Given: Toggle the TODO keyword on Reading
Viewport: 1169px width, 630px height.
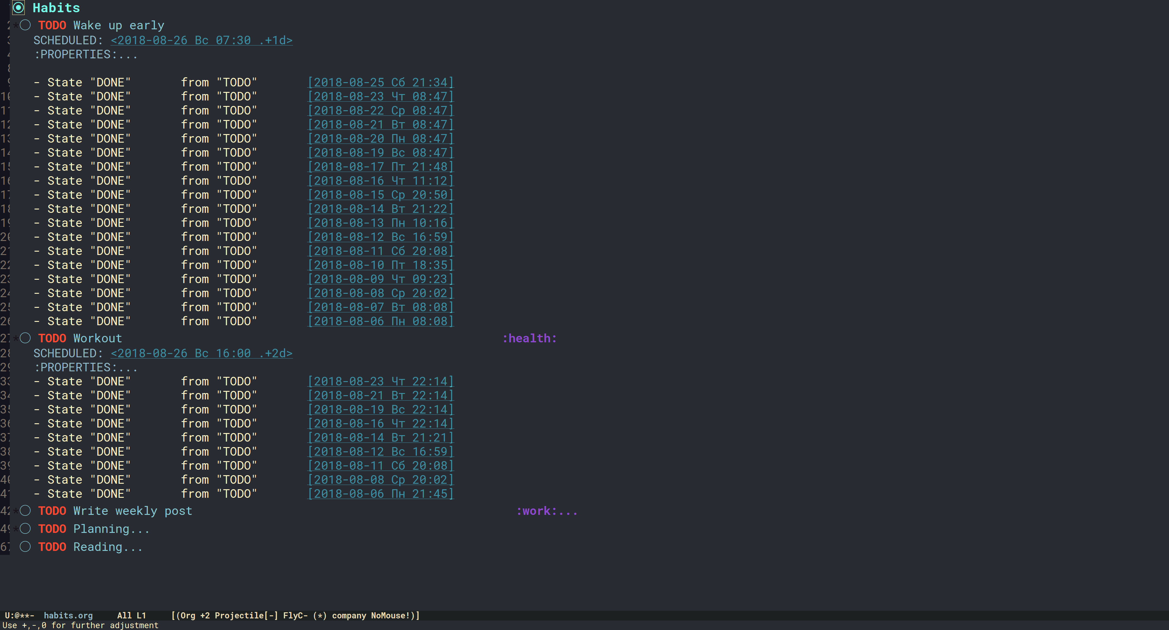Looking at the screenshot, I should (x=52, y=547).
